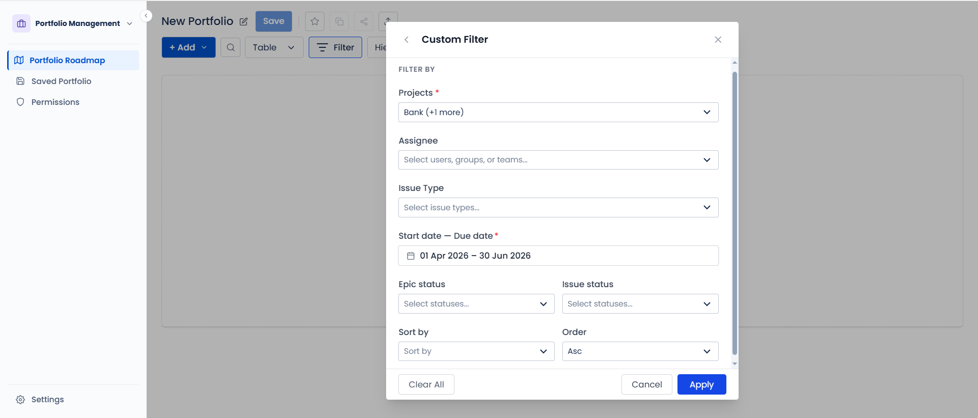Click the Cancel button
This screenshot has width=978, height=418.
point(647,384)
